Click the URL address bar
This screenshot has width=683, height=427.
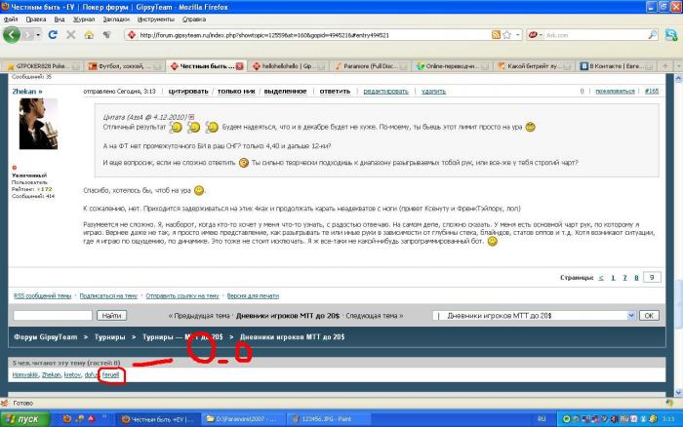tap(313, 35)
